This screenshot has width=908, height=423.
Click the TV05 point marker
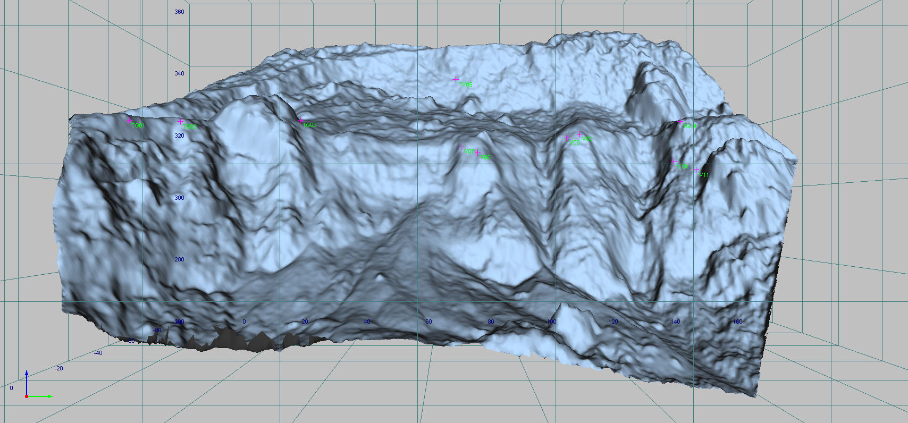(x=456, y=80)
